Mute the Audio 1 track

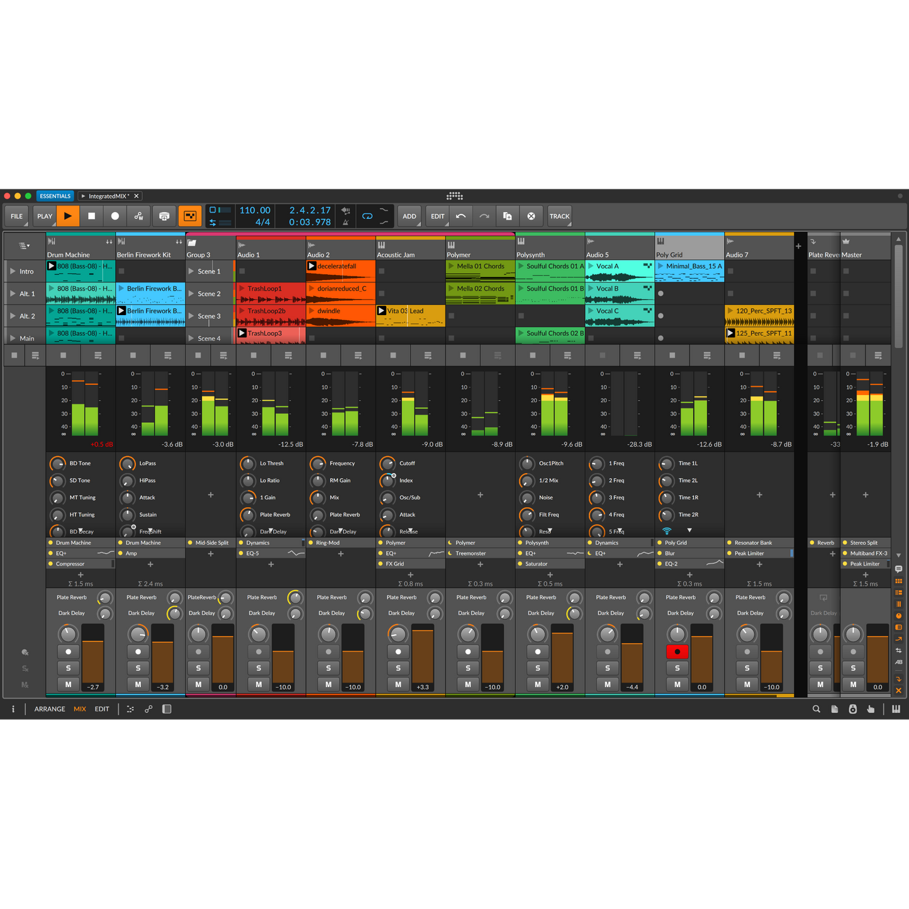pos(259,684)
